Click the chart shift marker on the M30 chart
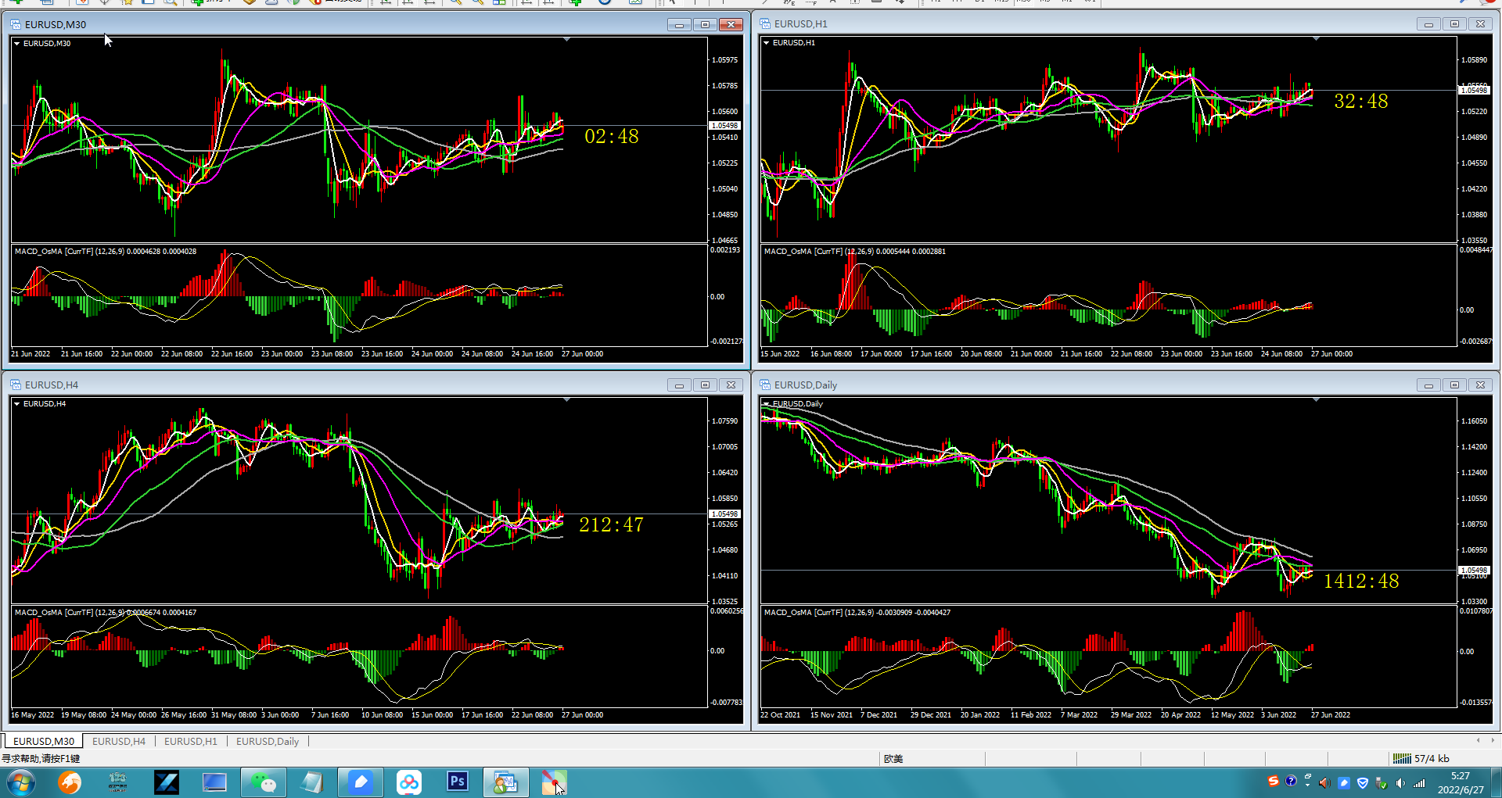This screenshot has height=798, width=1502. (566, 39)
